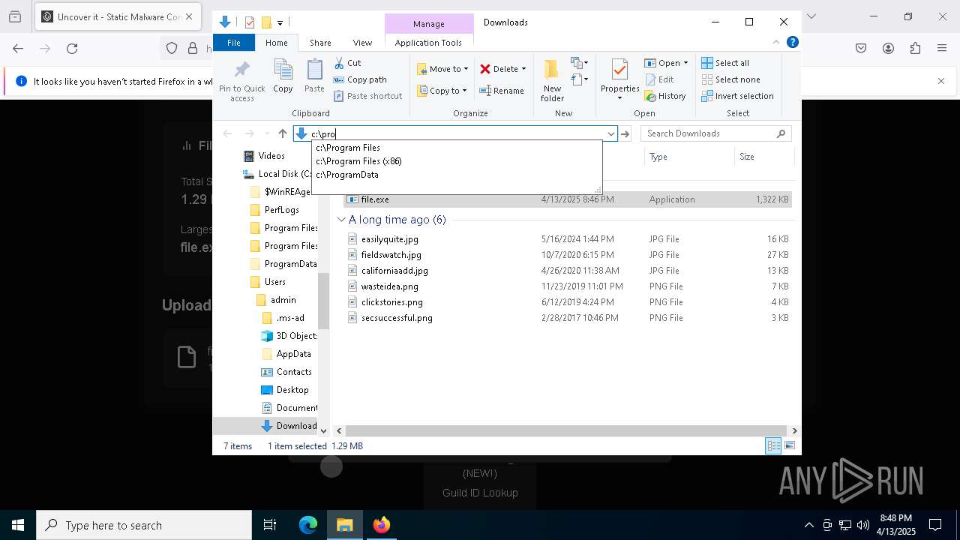Choose c:\ProgramData suggestion
This screenshot has width=960, height=540.
[456, 175]
